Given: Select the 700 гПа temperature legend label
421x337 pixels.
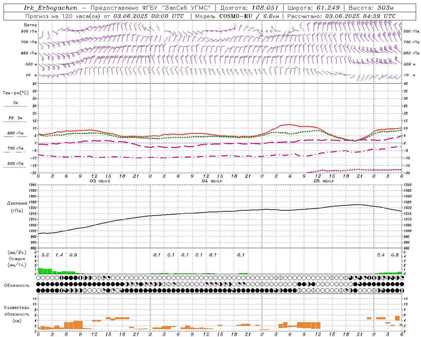Looking at the screenshot, I should 15,148.
